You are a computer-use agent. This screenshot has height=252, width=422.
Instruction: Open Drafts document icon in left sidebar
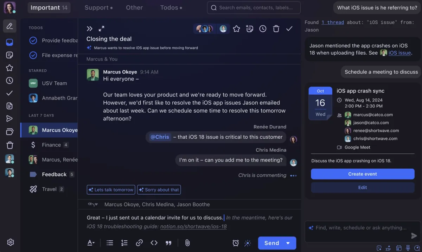click(9, 106)
